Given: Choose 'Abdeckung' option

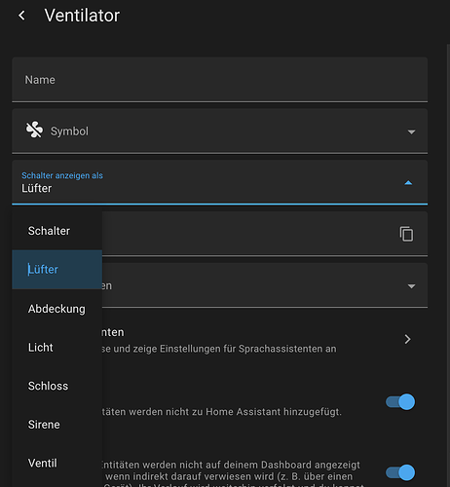Looking at the screenshot, I should (x=57, y=309).
